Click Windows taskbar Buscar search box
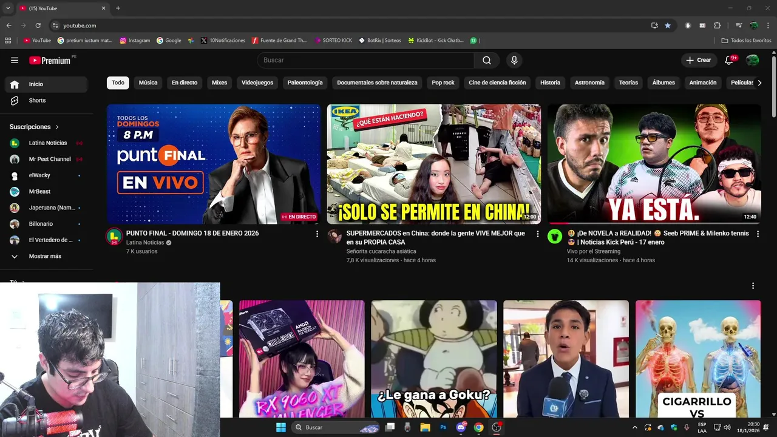 [x=335, y=427]
